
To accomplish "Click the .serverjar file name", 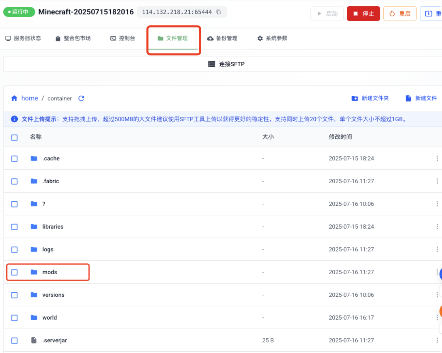I will [x=54, y=340].
